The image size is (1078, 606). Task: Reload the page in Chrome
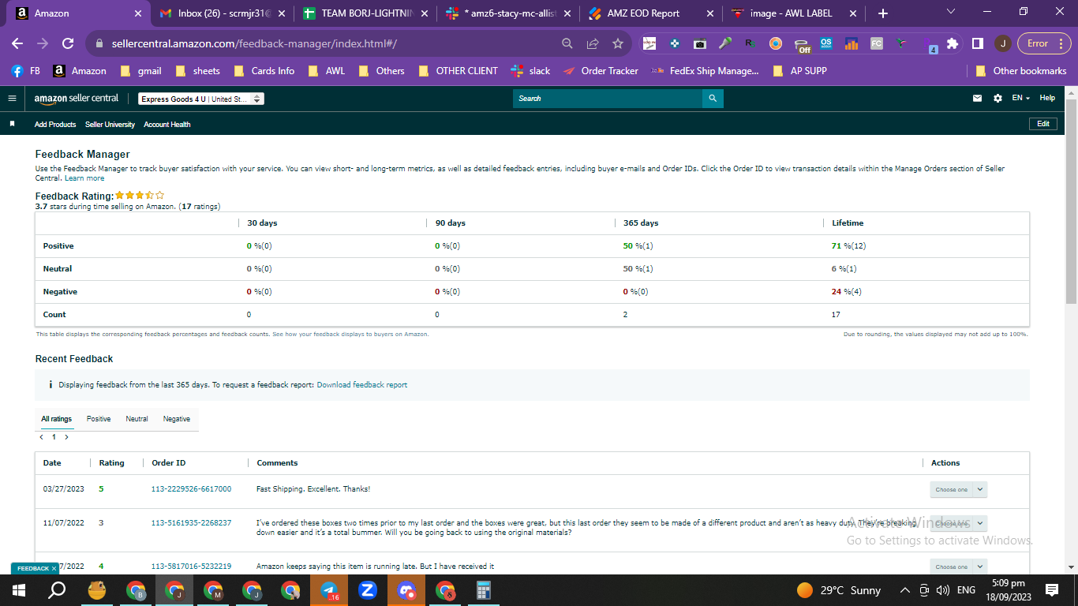(68, 43)
